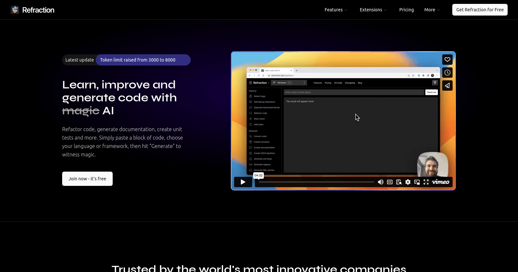
Task: Click the Refraction brand name
Action: pos(38,10)
